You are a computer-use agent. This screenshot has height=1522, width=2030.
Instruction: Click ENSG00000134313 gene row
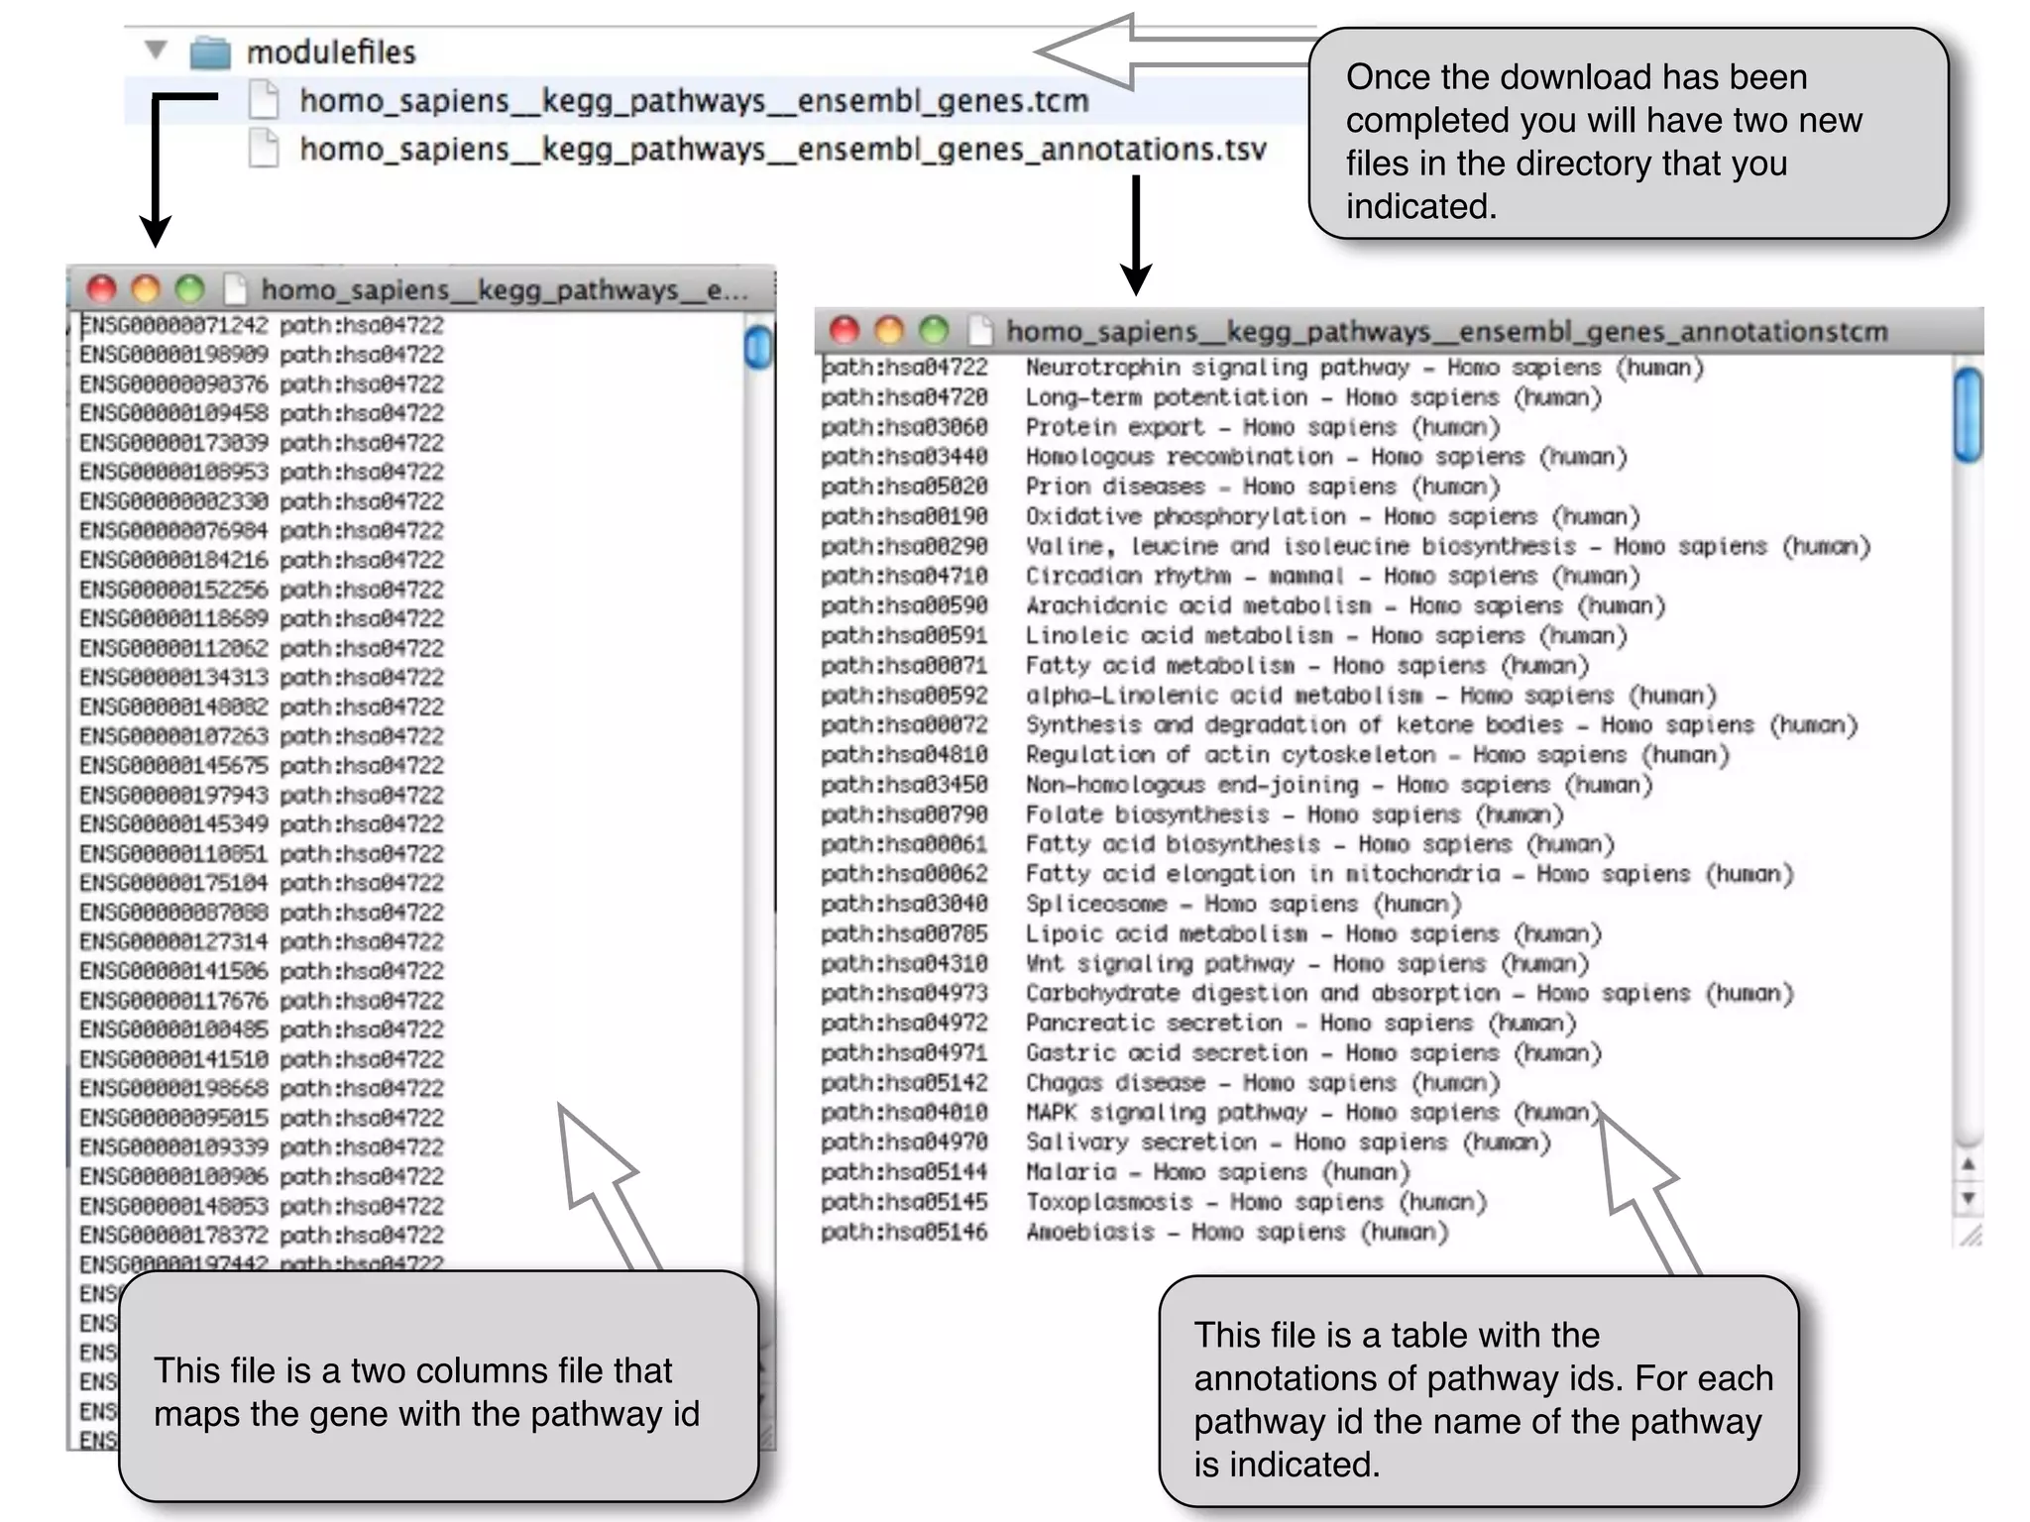(x=262, y=677)
